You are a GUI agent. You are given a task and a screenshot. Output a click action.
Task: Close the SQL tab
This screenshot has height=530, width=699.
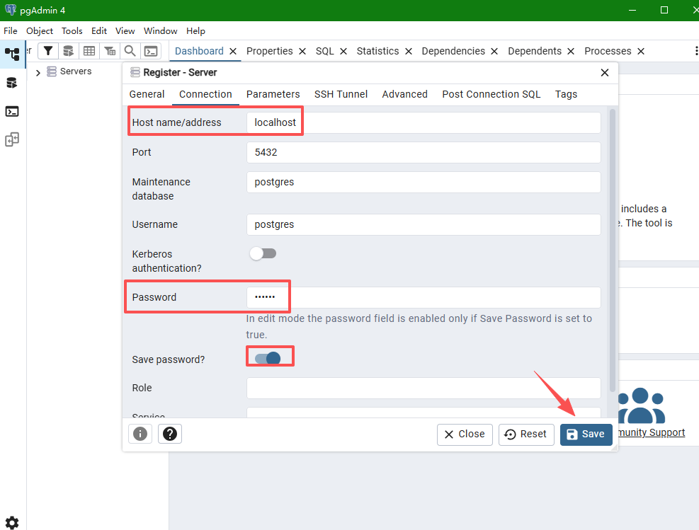[x=343, y=51]
